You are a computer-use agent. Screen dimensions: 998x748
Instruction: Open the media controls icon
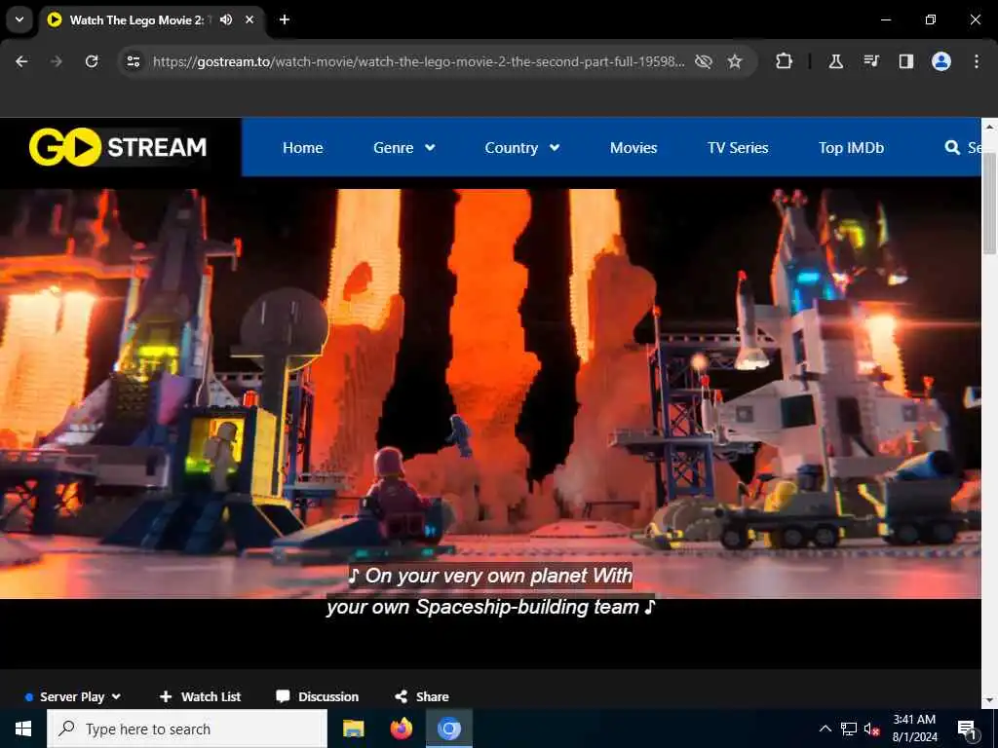pyautogui.click(x=871, y=61)
